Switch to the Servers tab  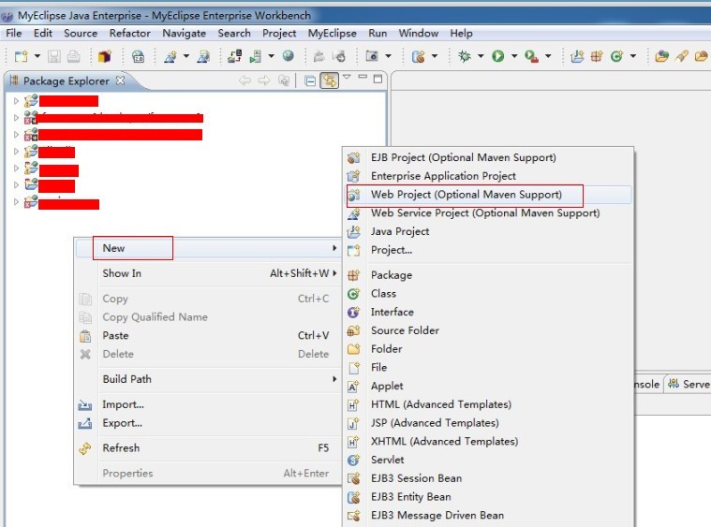point(689,384)
